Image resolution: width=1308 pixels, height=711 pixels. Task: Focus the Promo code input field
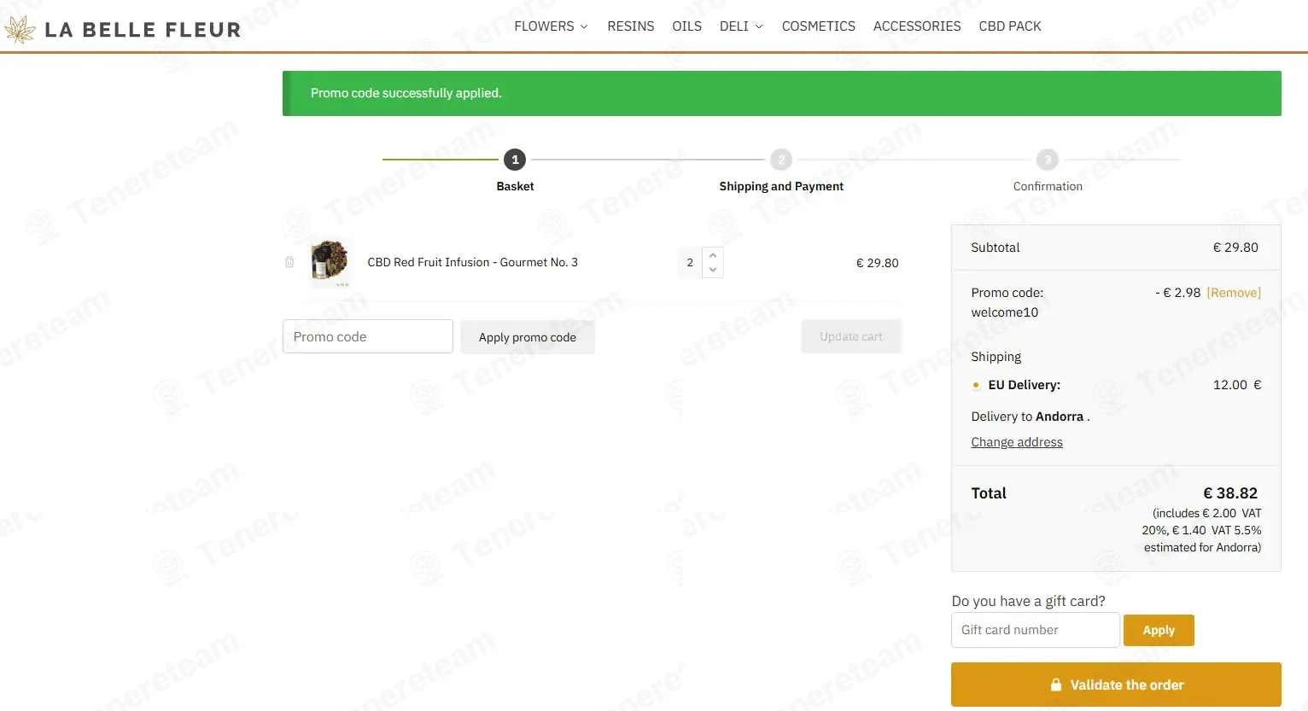tap(367, 336)
